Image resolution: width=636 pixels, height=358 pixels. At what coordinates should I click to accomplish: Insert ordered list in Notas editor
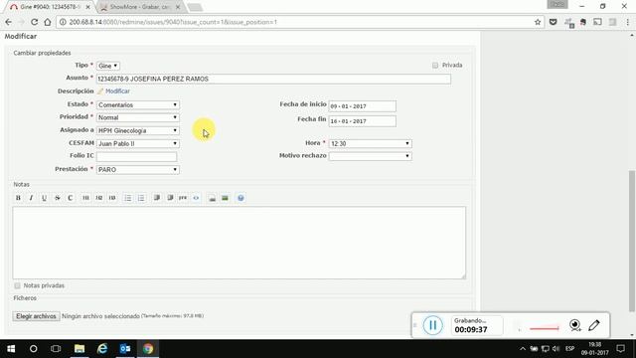[141, 198]
